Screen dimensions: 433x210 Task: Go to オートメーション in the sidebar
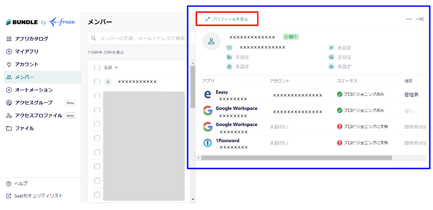tap(33, 90)
